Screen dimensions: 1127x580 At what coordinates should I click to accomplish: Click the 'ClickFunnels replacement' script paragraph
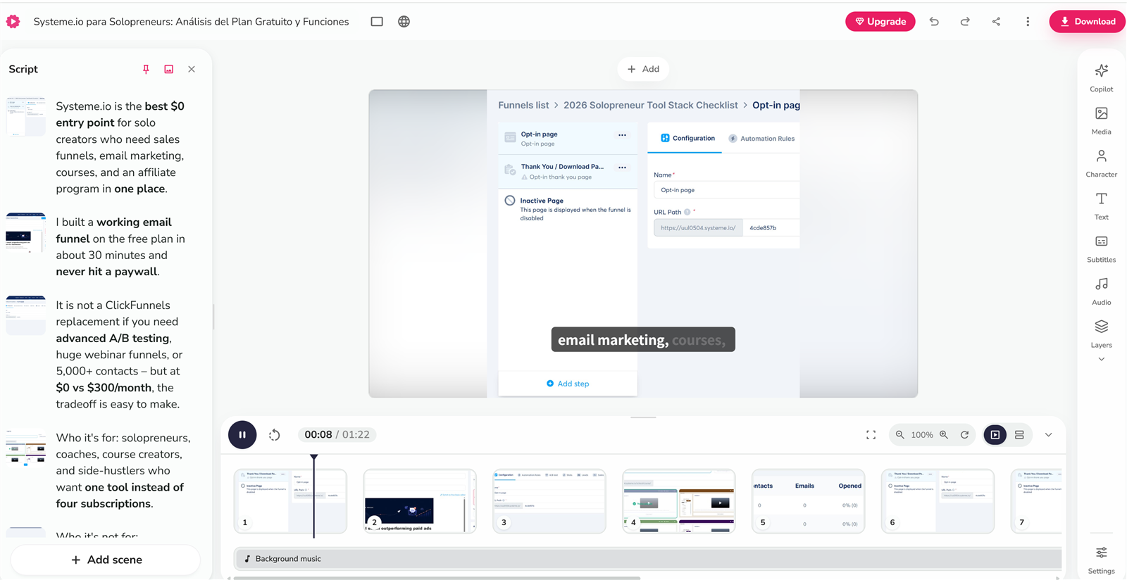[x=120, y=355]
